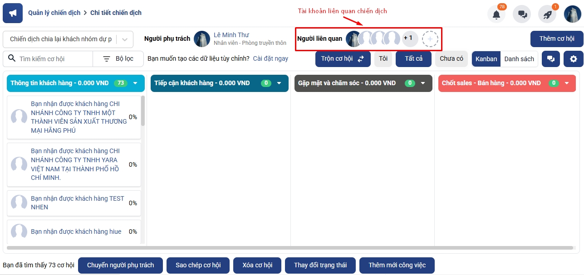The image size is (584, 275).
Task: Expand Chốt sales column dropdown arrow
Action: 567,83
